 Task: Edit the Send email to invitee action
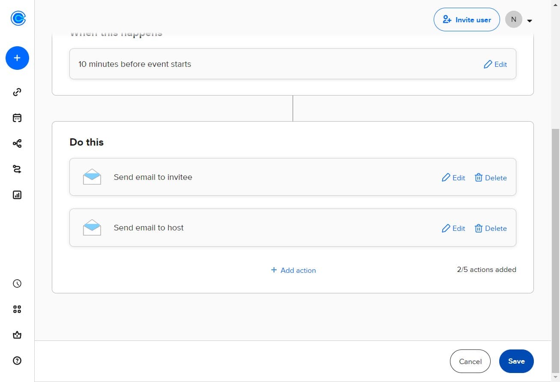coord(453,178)
